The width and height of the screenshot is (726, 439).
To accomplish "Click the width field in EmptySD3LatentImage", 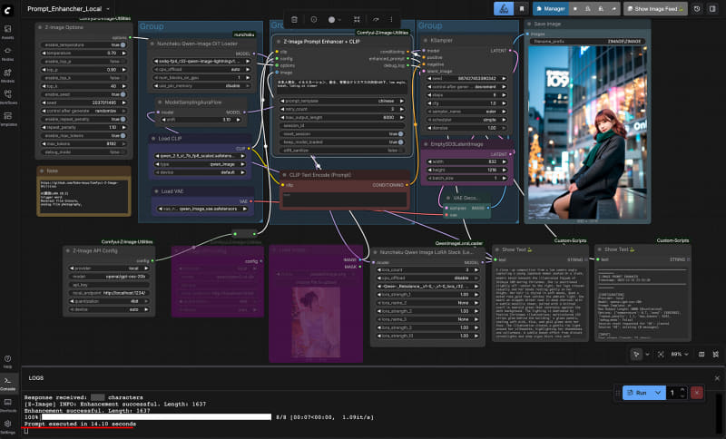I will tap(466, 161).
